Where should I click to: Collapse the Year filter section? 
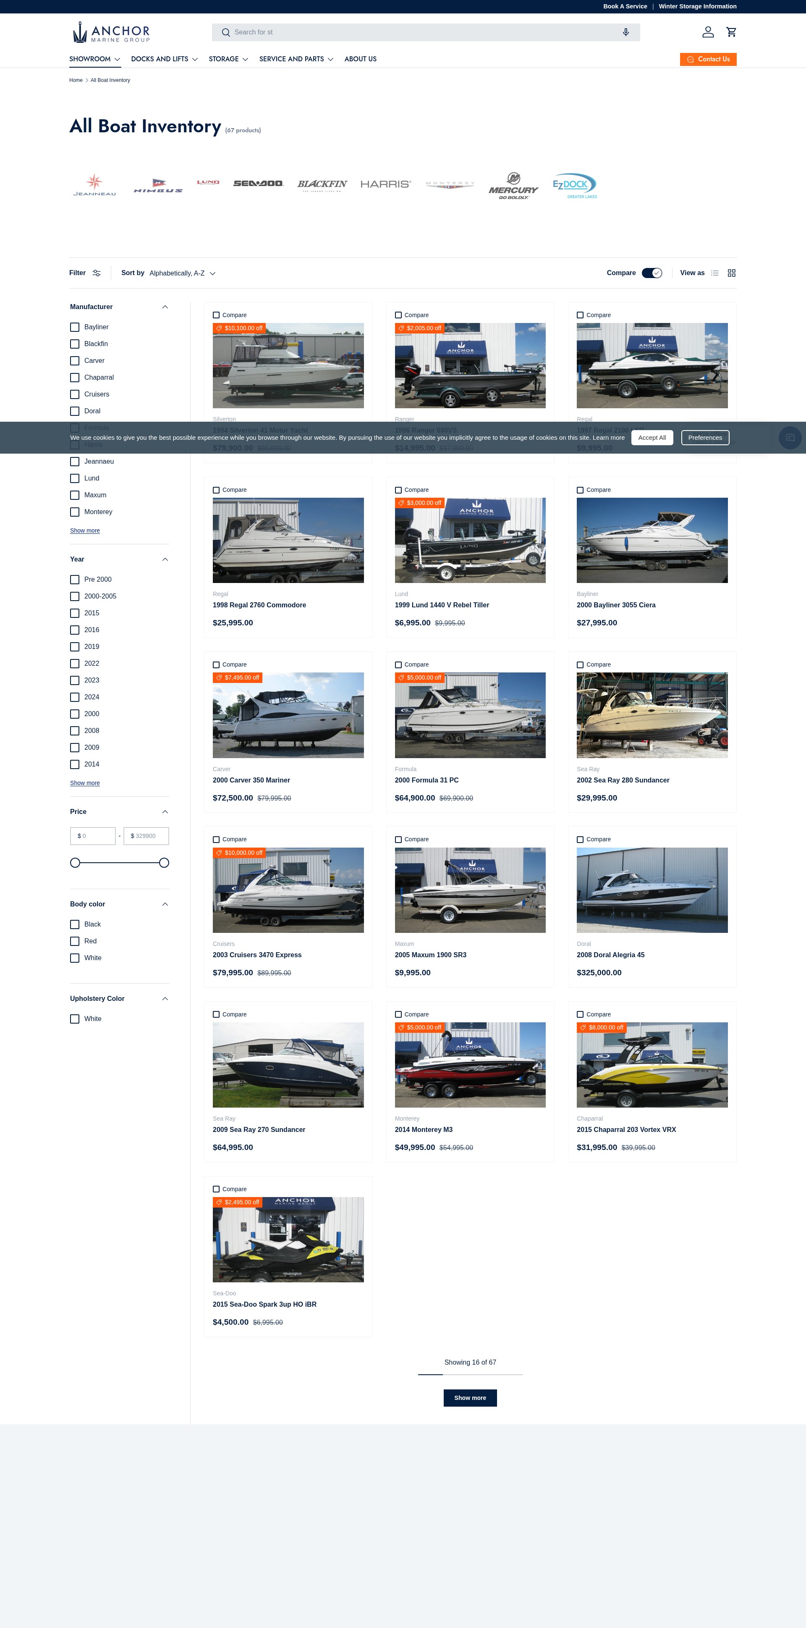(x=165, y=559)
